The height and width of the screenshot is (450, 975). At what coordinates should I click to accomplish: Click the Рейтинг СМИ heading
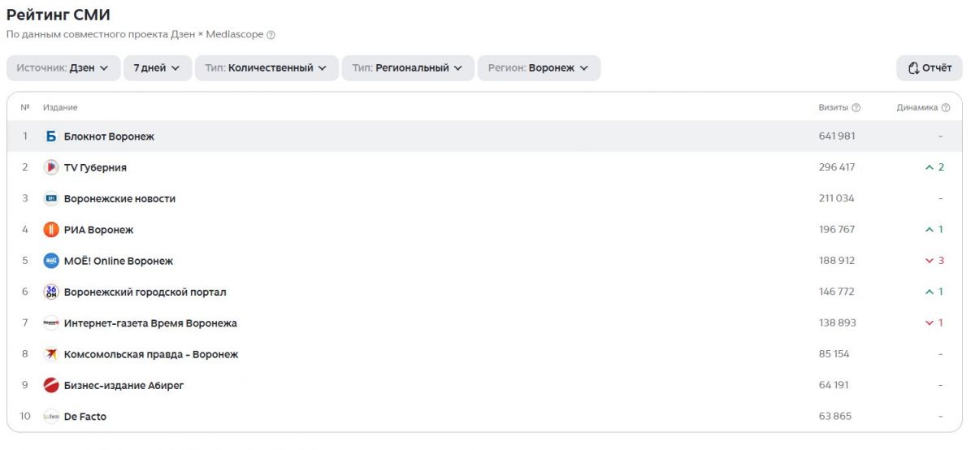click(x=58, y=14)
